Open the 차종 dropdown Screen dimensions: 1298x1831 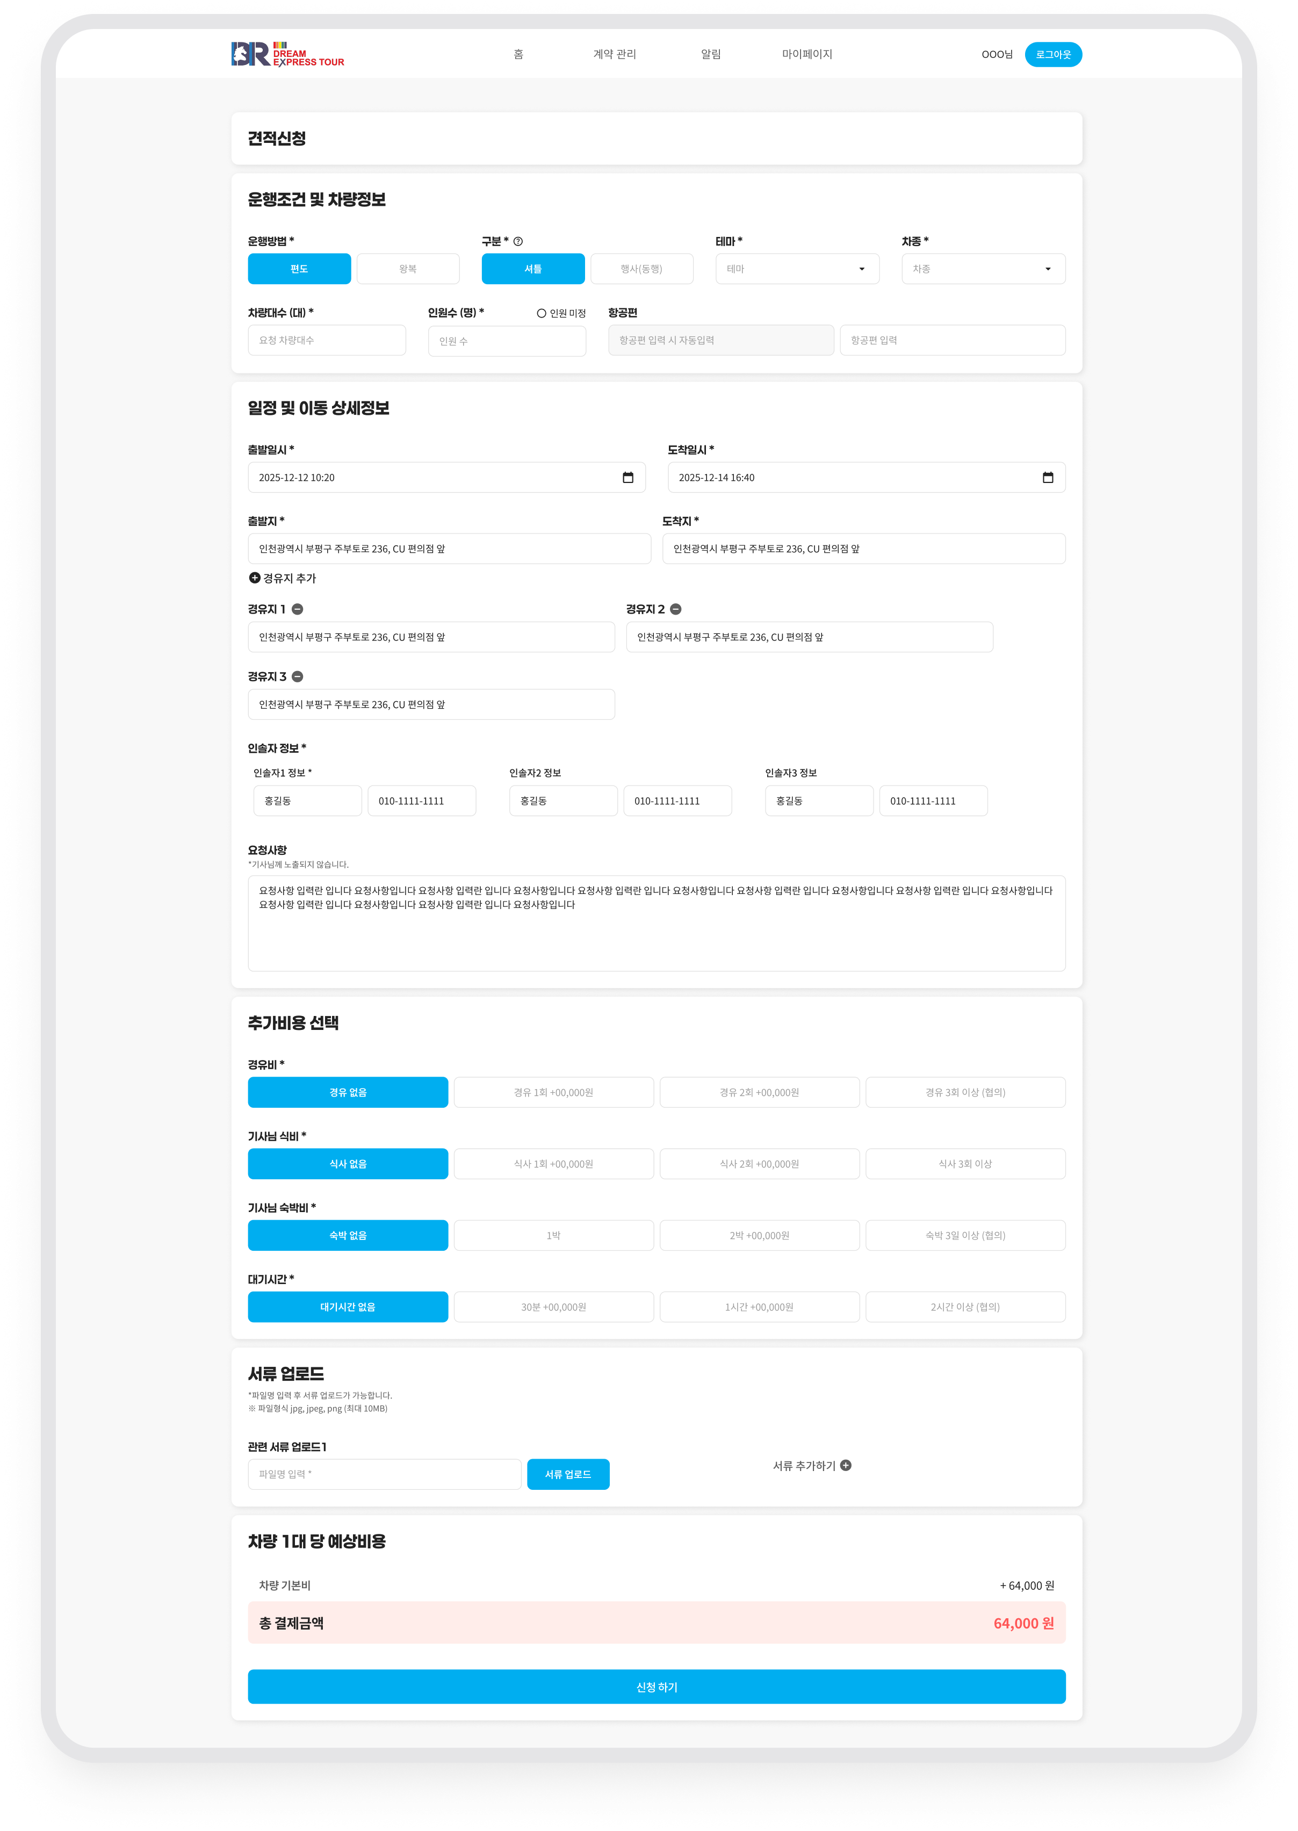(x=983, y=269)
